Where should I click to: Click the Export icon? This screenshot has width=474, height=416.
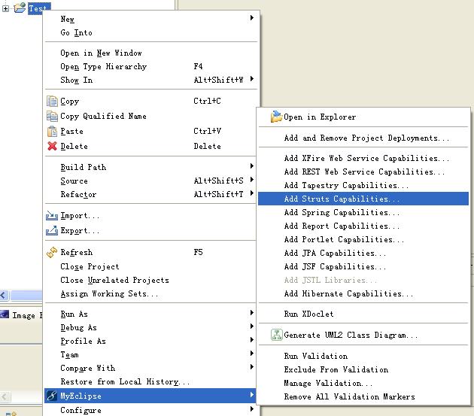tap(52, 231)
